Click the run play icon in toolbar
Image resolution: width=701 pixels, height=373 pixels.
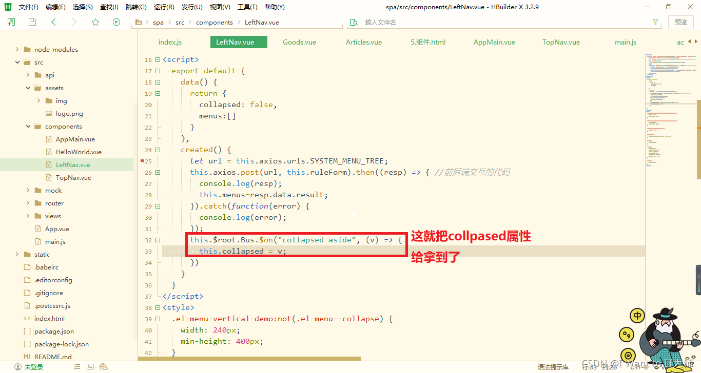click(116, 22)
